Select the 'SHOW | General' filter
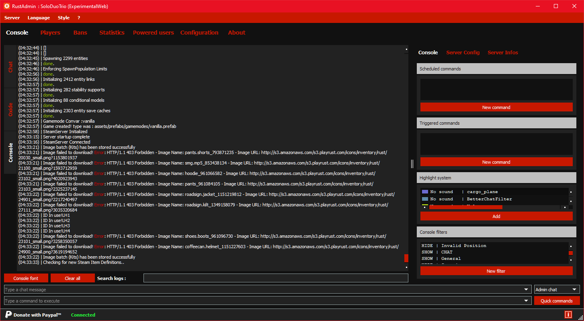 click(x=441, y=259)
